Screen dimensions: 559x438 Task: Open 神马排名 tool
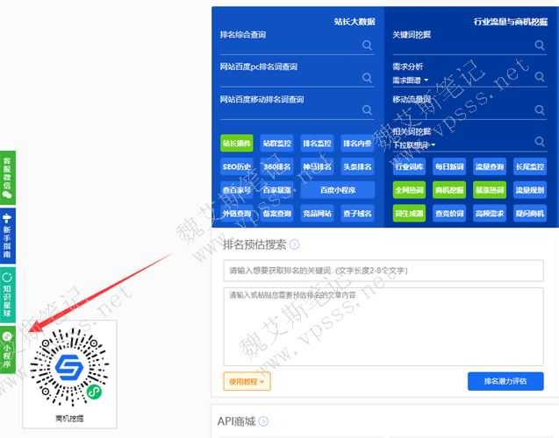tap(318, 166)
